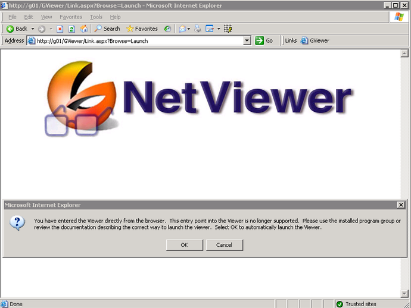Open the Tools menu
The image size is (411, 308).
(x=96, y=17)
